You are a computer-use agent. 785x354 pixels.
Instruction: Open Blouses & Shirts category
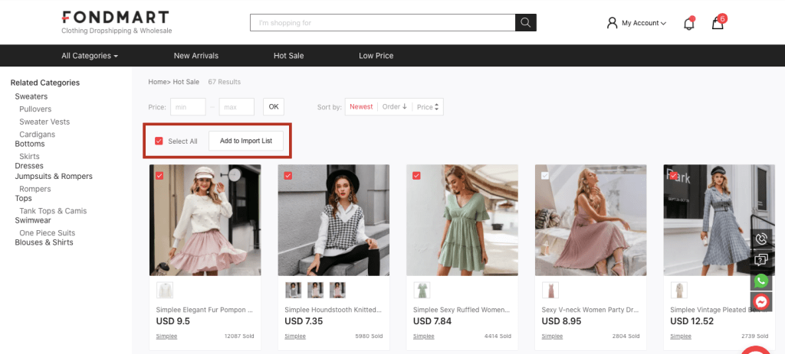pyautogui.click(x=44, y=242)
